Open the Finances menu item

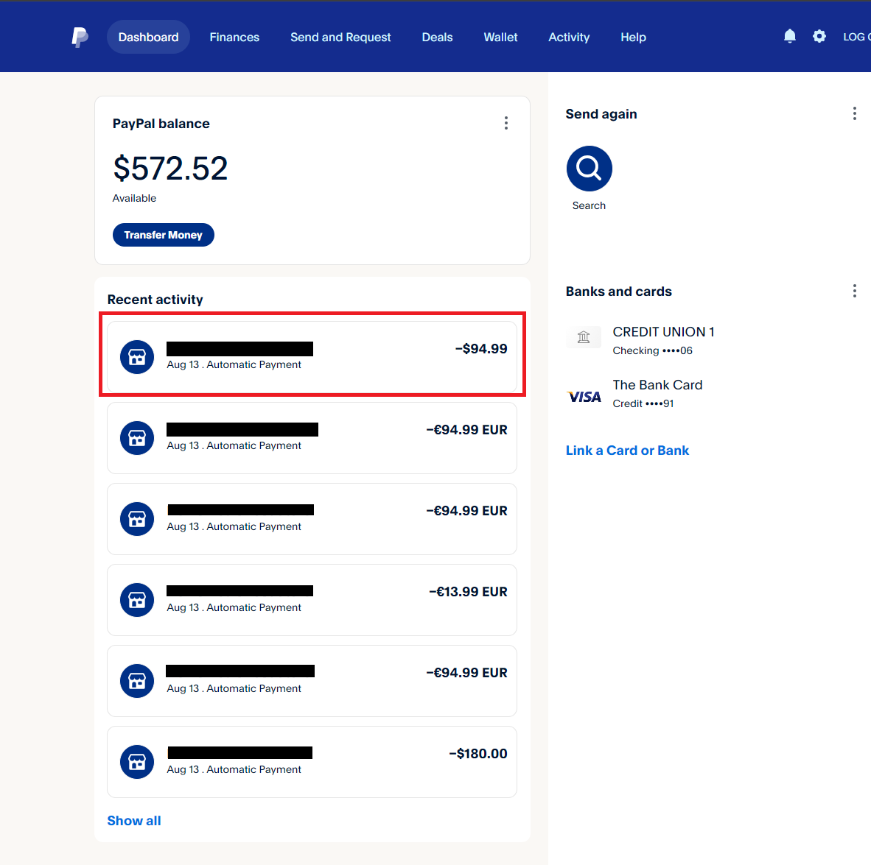(x=234, y=37)
